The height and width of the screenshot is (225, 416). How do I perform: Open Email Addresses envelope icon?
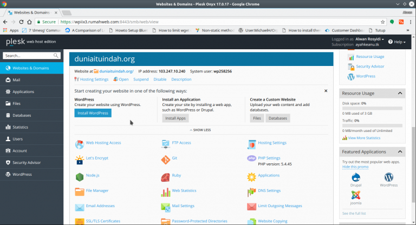[x=79, y=207]
